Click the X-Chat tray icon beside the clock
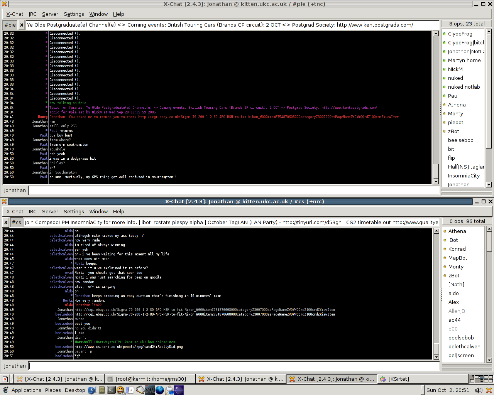The image size is (494, 395). point(489,390)
